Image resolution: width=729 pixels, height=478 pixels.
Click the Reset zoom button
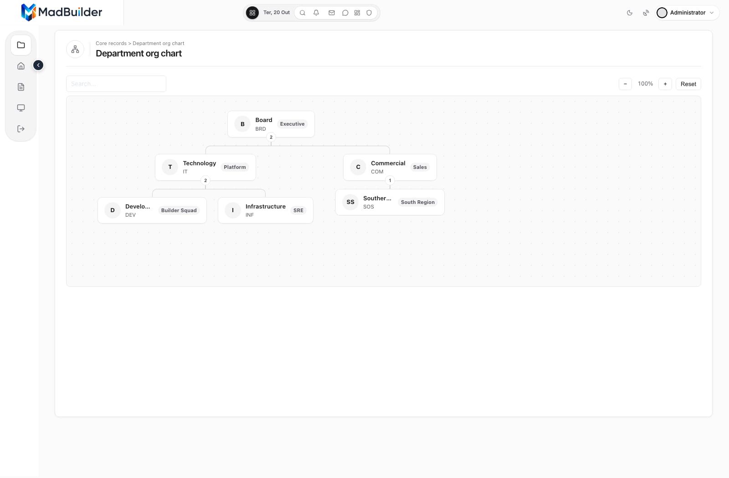tap(688, 84)
